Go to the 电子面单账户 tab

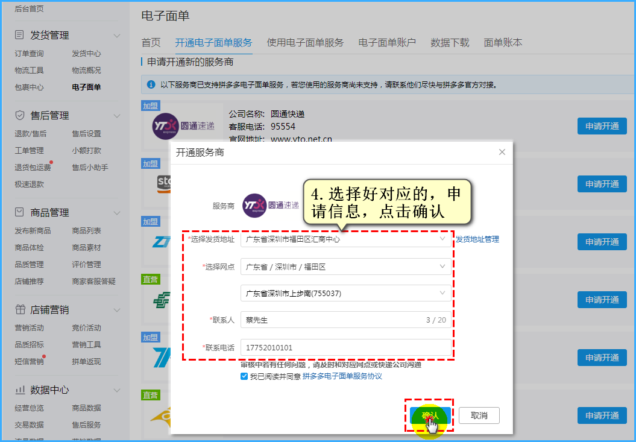click(387, 43)
